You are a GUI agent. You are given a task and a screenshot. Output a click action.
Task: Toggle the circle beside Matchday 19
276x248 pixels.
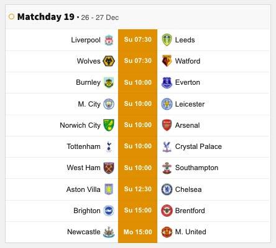pos(12,17)
